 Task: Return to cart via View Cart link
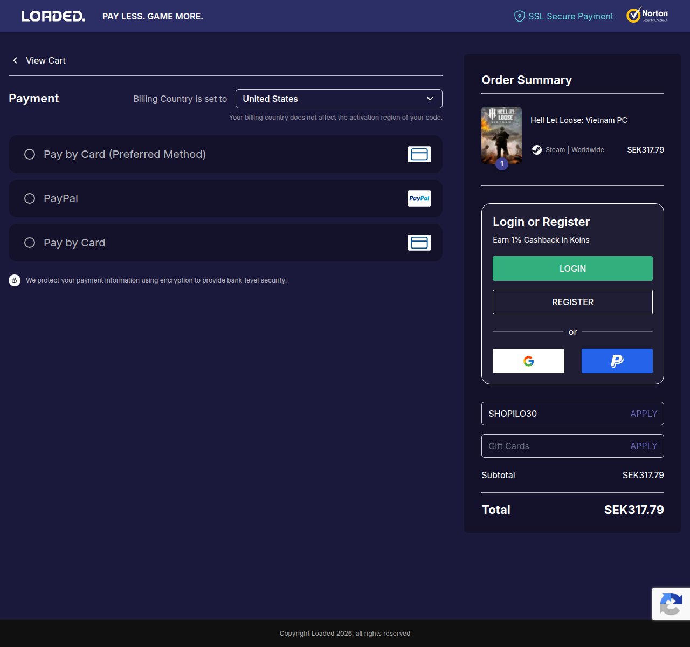(x=46, y=60)
